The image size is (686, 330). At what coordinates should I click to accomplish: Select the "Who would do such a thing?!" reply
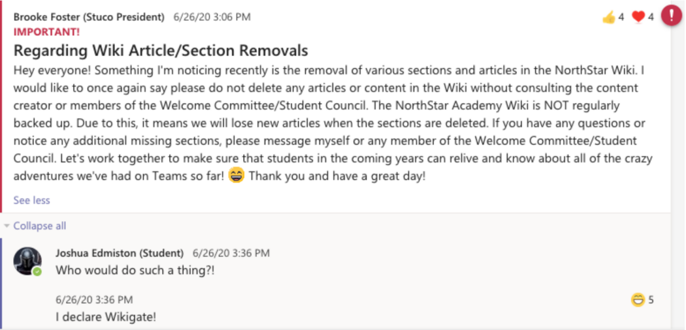point(135,269)
